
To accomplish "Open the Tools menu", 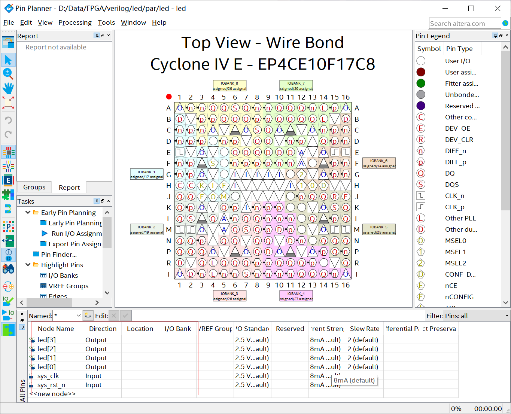I will [106, 22].
